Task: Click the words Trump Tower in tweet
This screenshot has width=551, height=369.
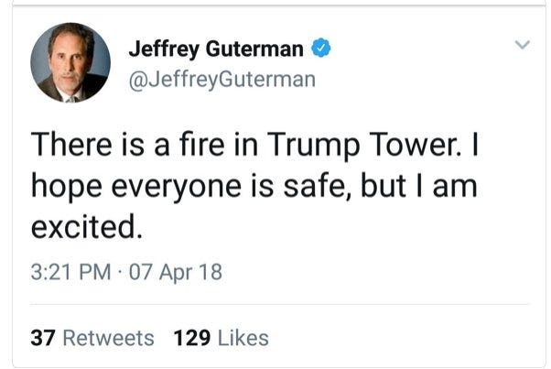Action: 363,145
